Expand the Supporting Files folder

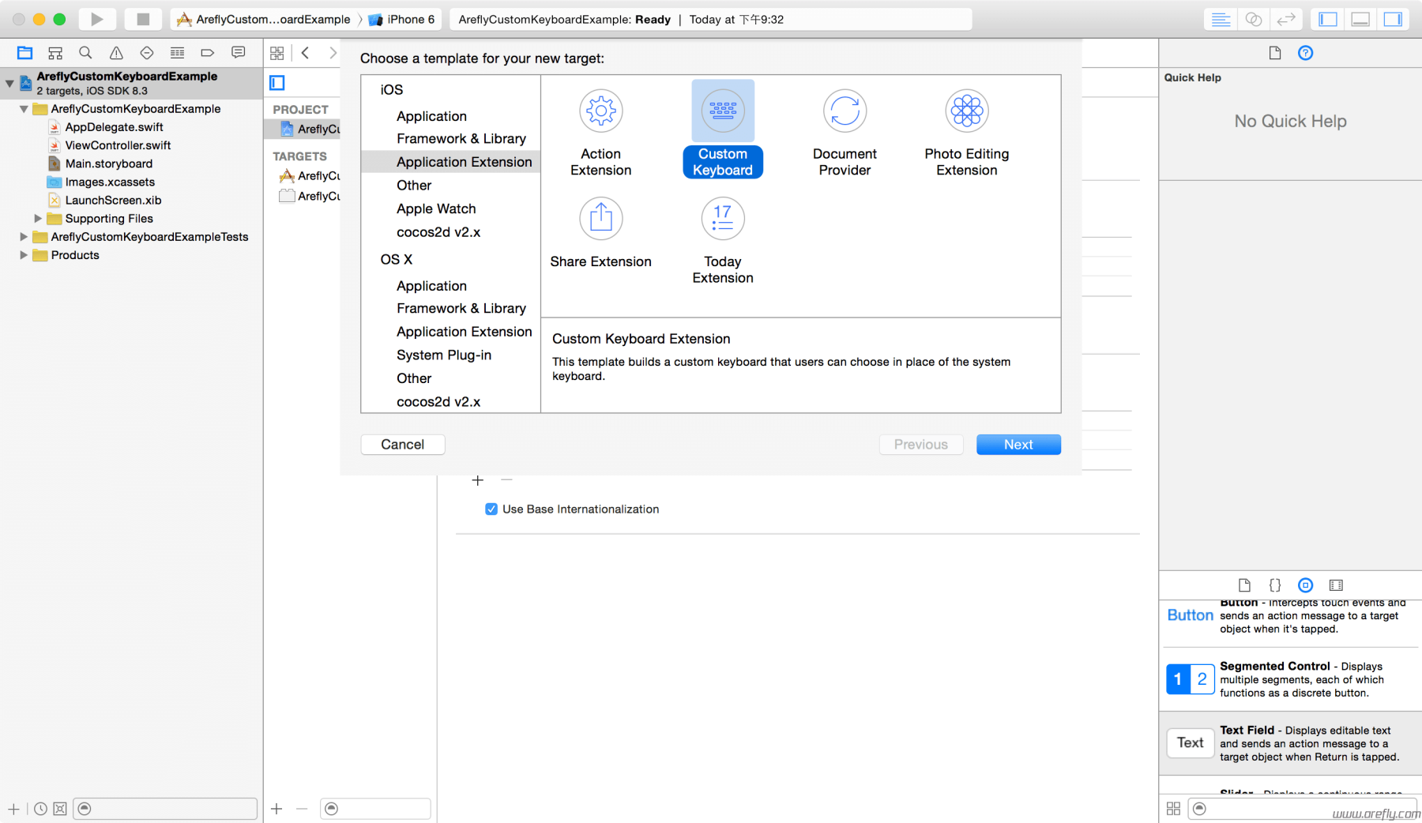pyautogui.click(x=38, y=219)
